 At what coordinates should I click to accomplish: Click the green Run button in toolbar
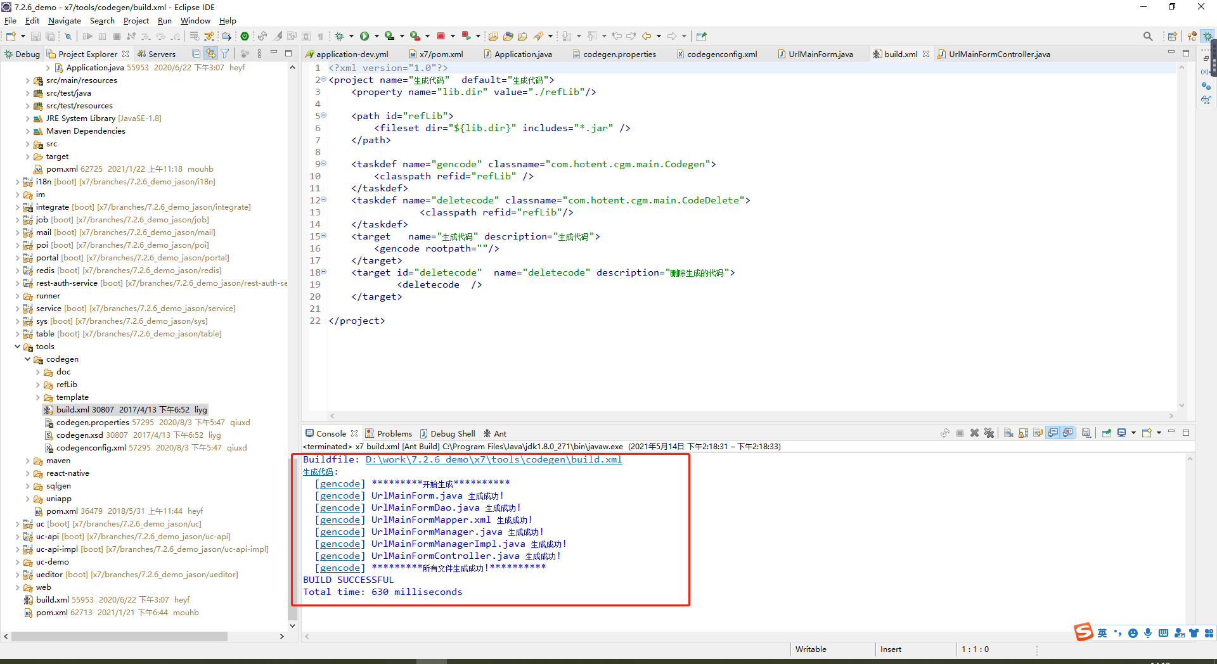[364, 36]
